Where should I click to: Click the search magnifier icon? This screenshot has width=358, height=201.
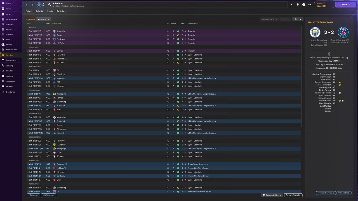tap(50, 4)
